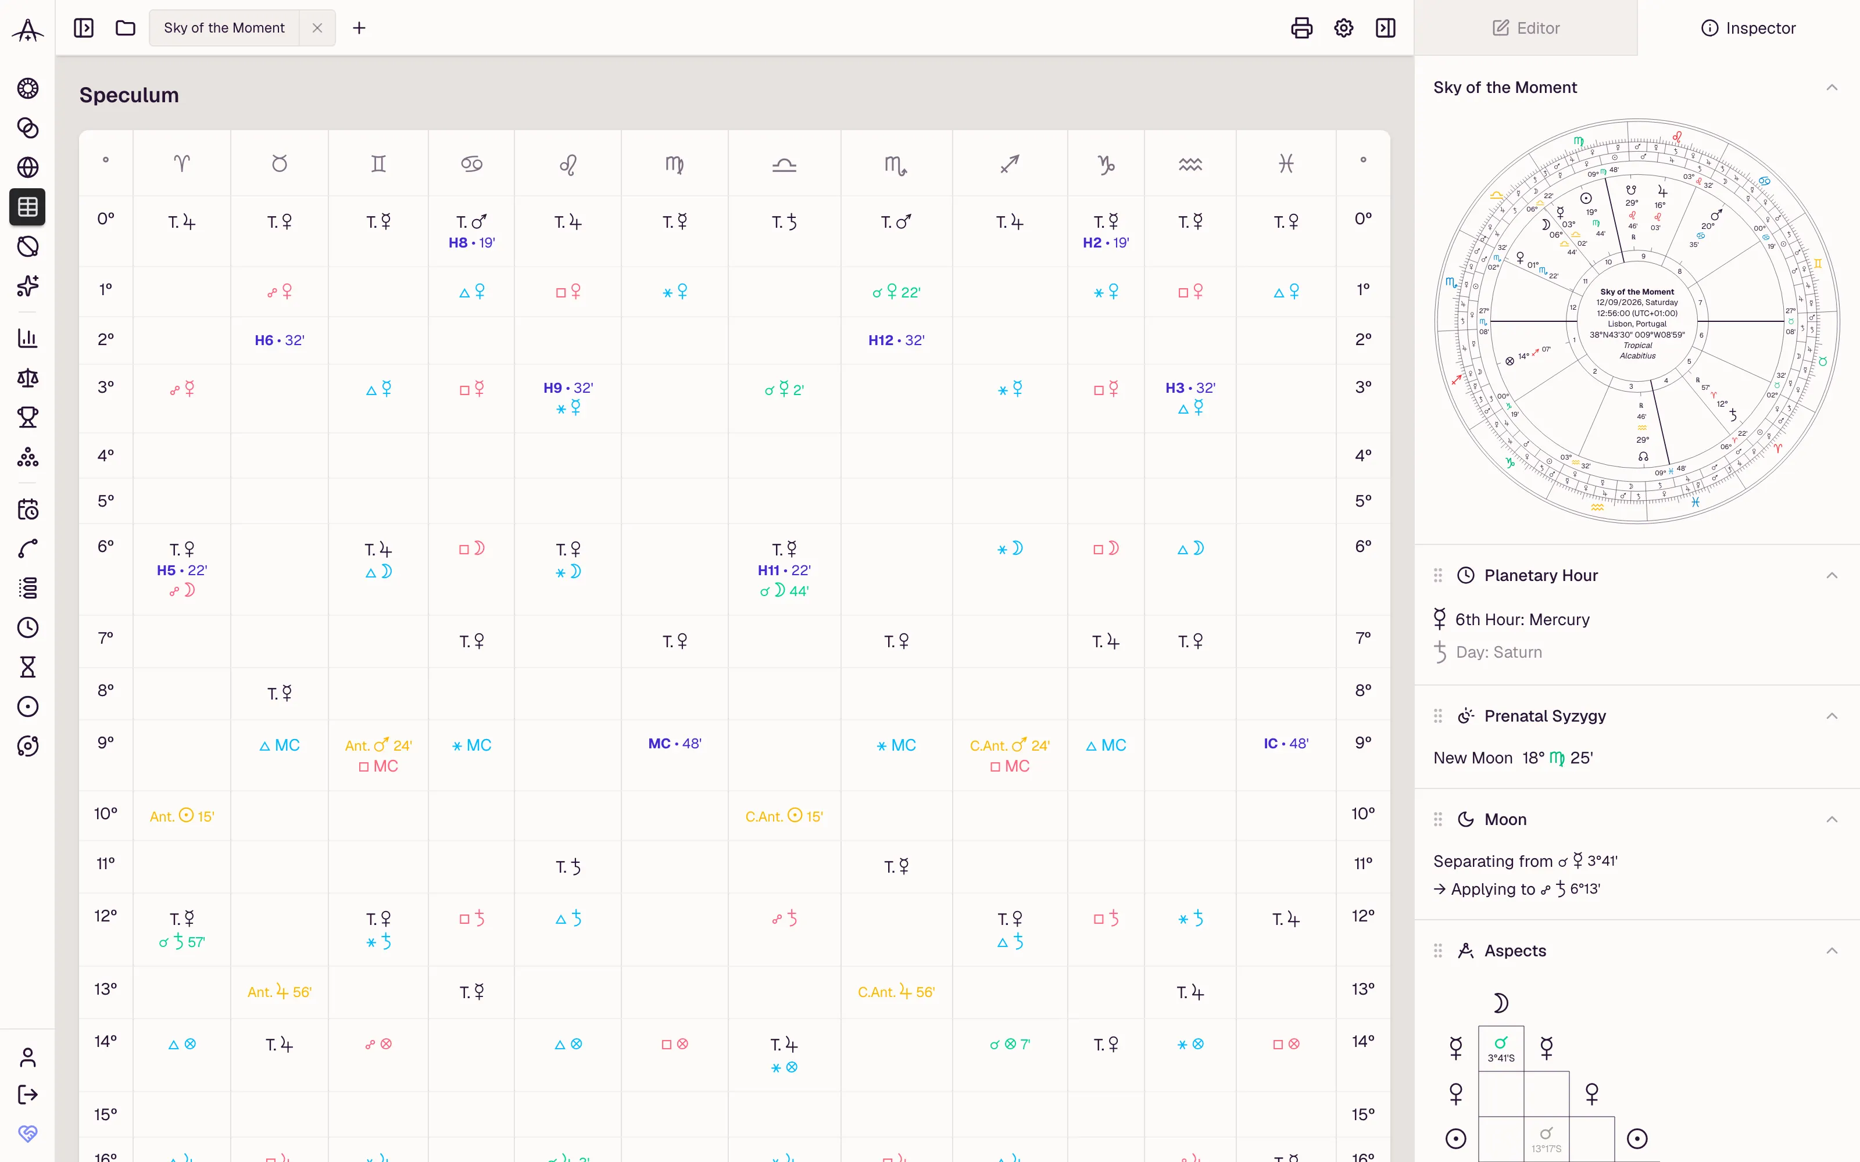Click the heart icon at sidebar bottom
1860x1162 pixels.
(28, 1133)
